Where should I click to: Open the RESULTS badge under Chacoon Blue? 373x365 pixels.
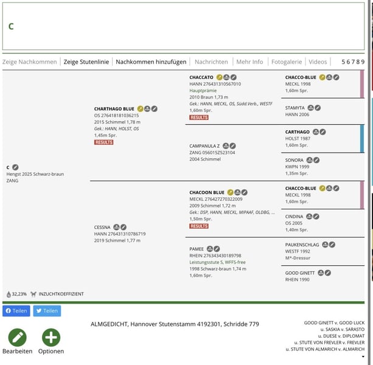(x=199, y=226)
